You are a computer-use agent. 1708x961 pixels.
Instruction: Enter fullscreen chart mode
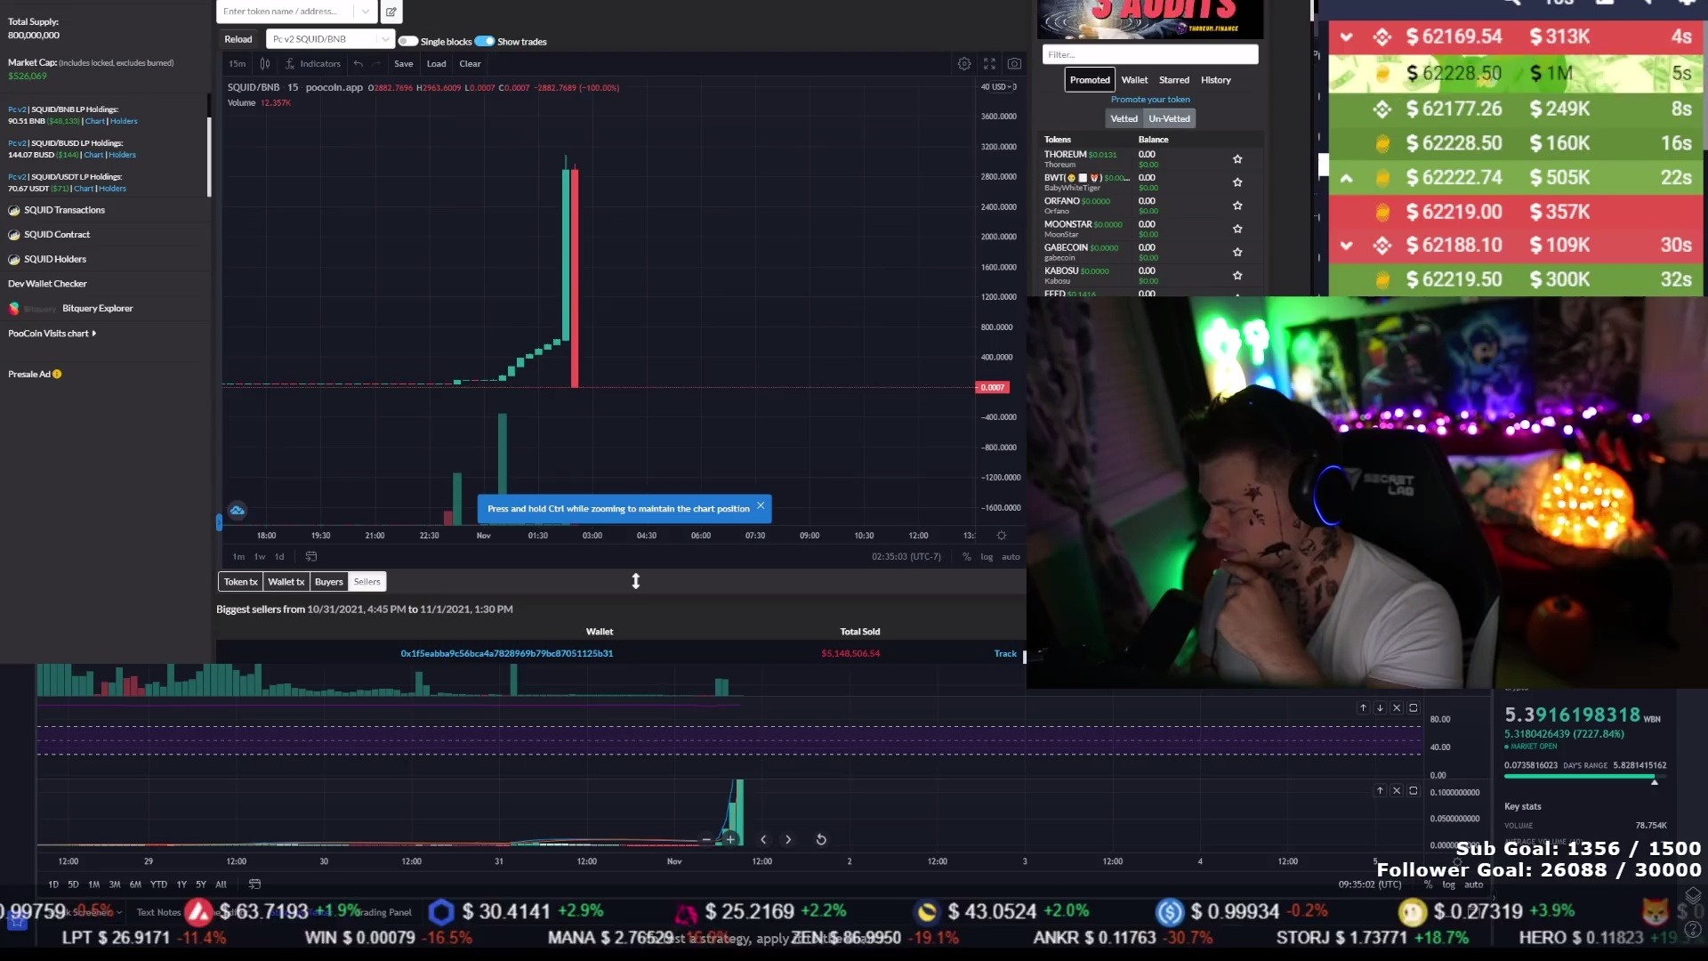[989, 64]
